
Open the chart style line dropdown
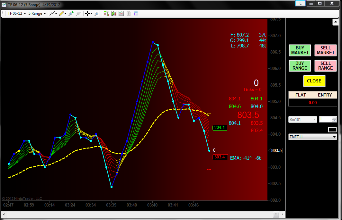pyautogui.click(x=53, y=13)
